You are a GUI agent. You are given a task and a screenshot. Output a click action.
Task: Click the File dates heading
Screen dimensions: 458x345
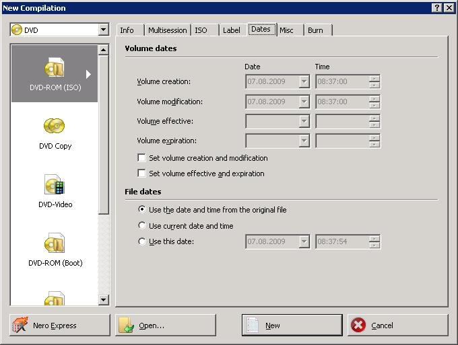(143, 191)
